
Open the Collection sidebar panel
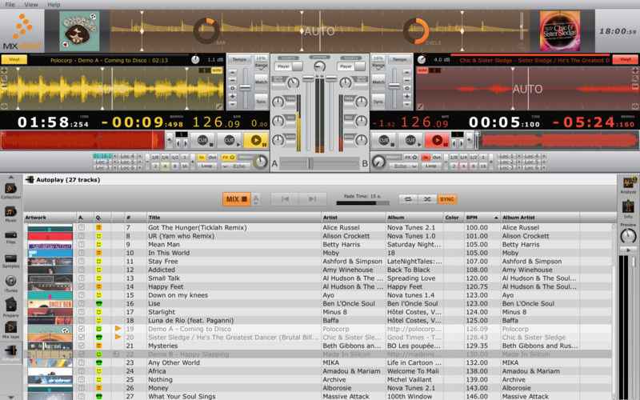(10, 190)
